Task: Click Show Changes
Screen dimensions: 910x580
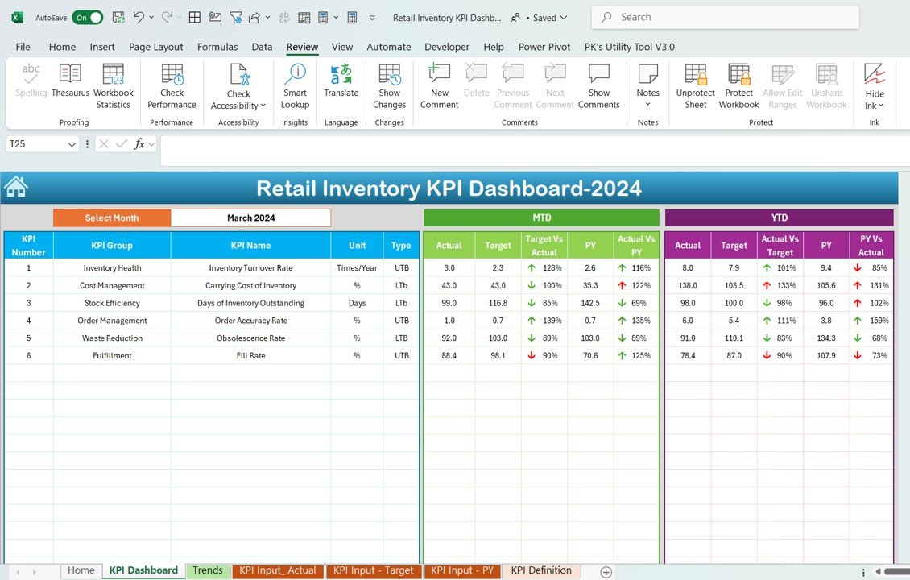Action: point(390,86)
